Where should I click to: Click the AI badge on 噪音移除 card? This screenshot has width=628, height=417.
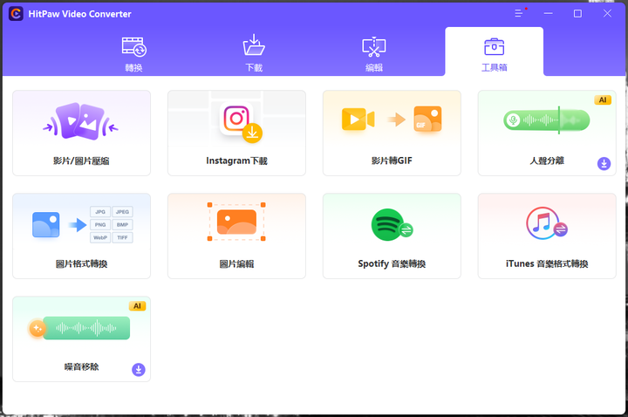(x=138, y=306)
